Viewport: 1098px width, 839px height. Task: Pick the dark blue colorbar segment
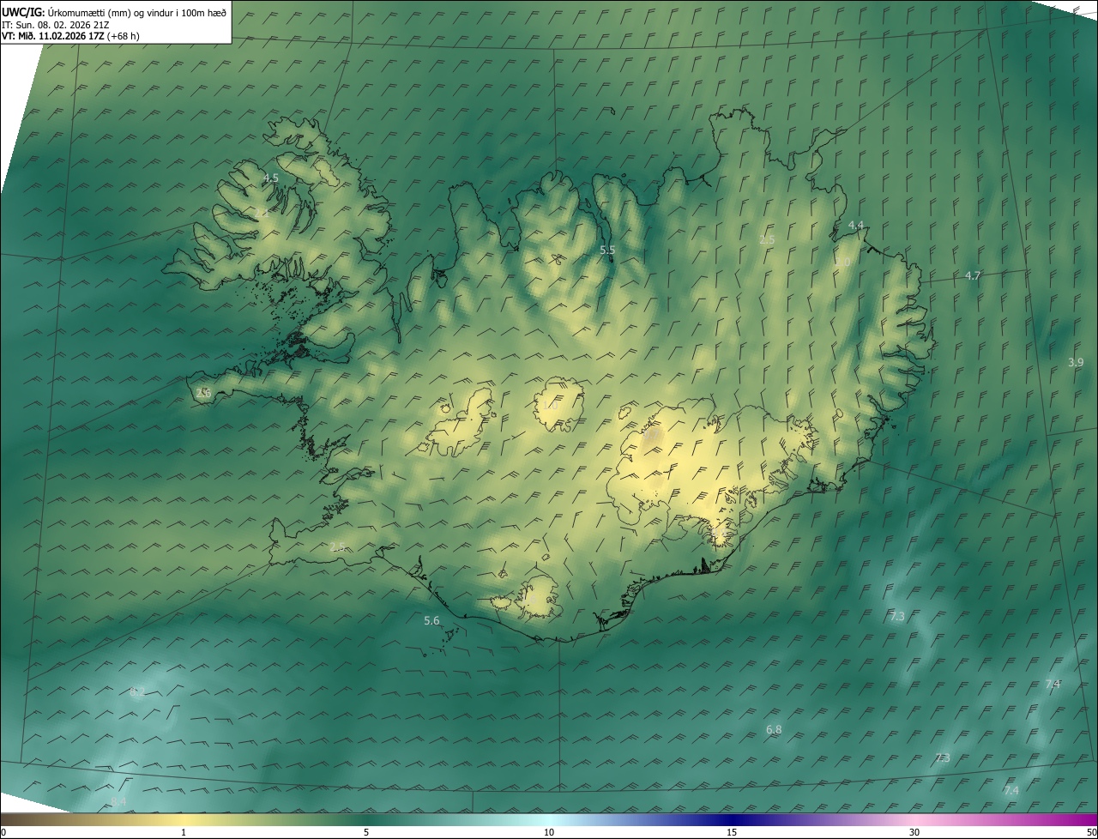pyautogui.click(x=732, y=819)
